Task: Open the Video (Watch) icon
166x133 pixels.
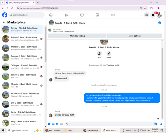Action: pos(82,15)
